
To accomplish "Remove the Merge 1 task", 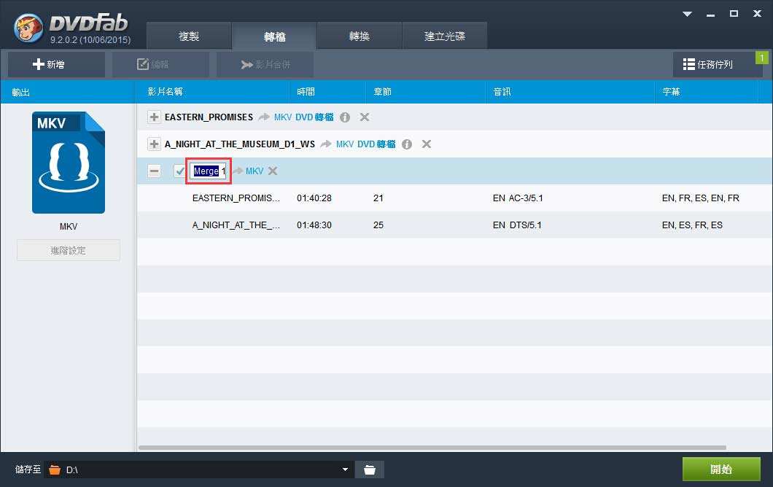I will (x=273, y=171).
